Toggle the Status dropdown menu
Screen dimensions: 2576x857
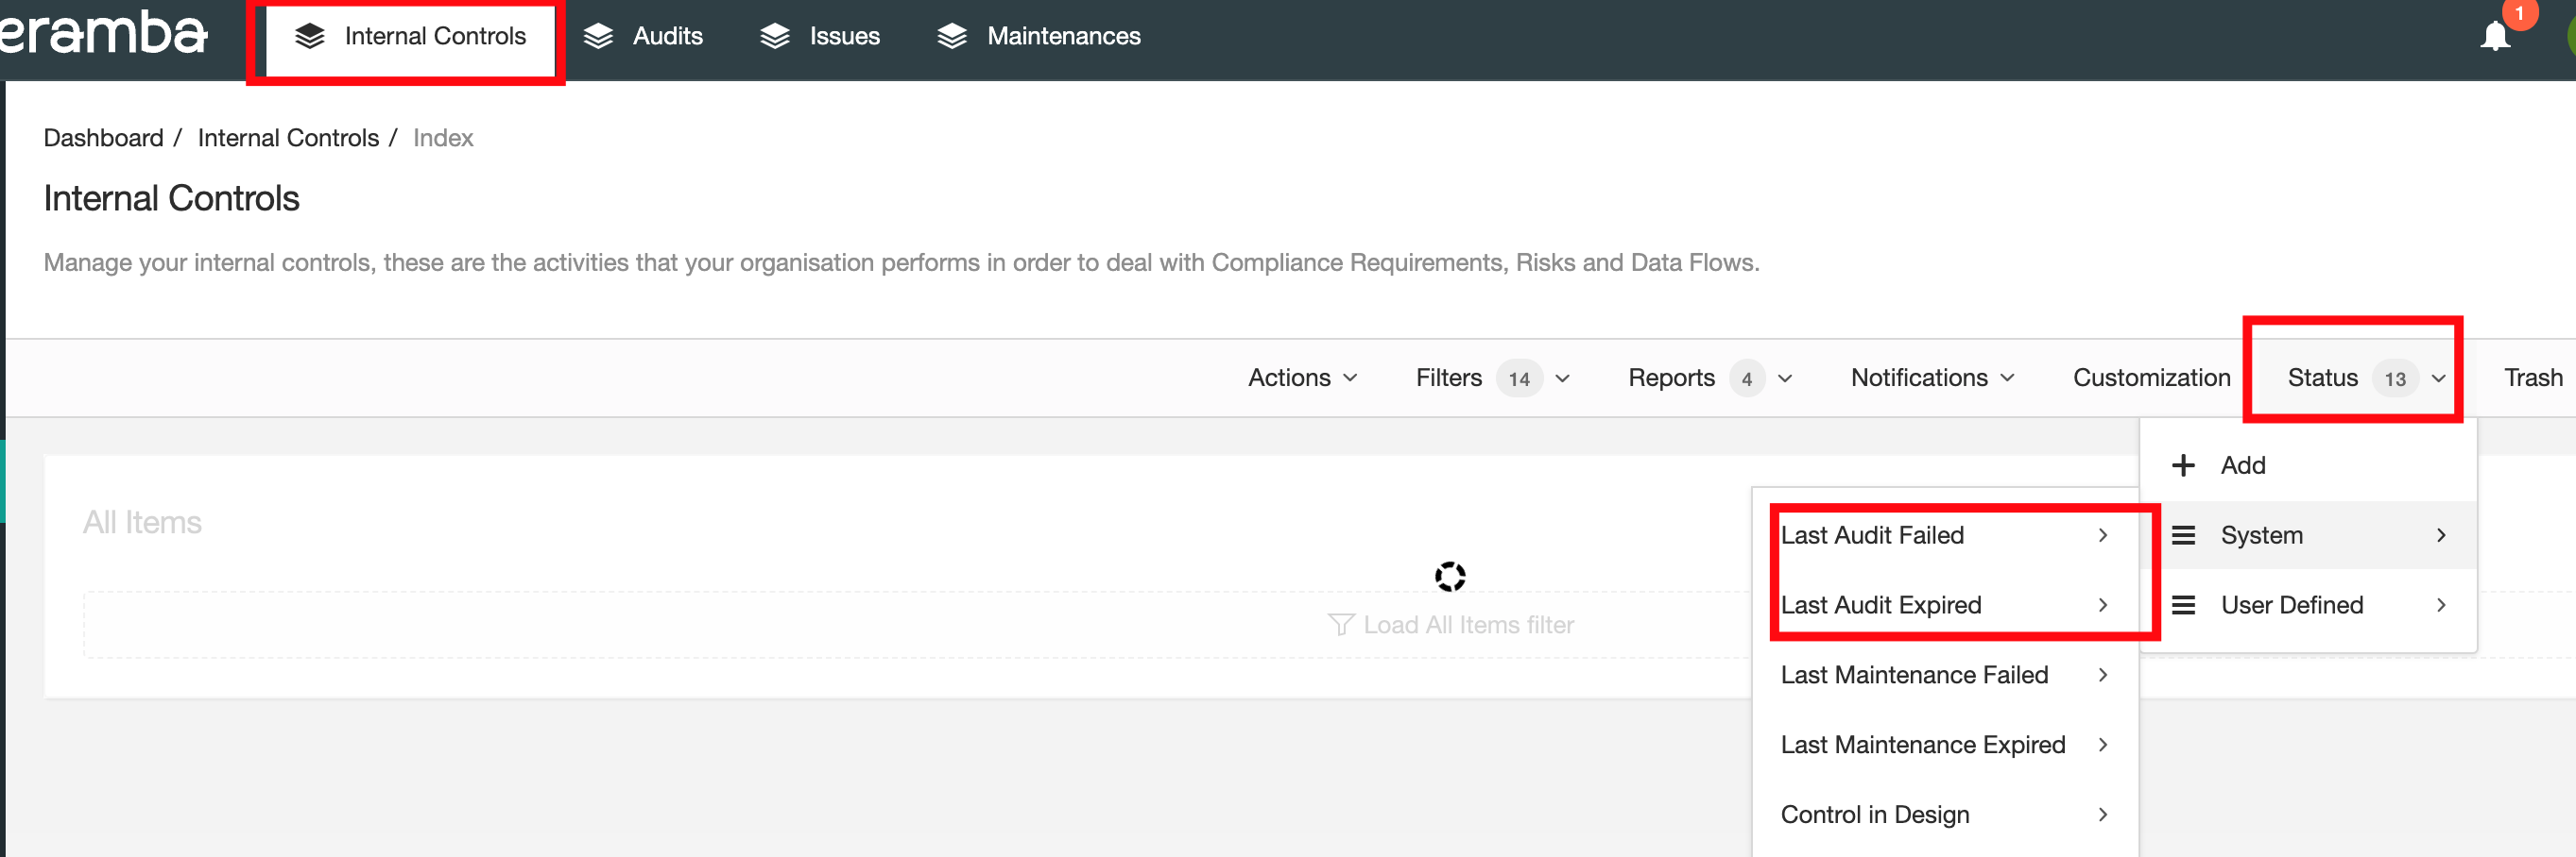click(x=2365, y=378)
